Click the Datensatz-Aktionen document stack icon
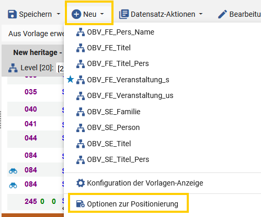The width and height of the screenshot is (261, 217). coord(124,14)
